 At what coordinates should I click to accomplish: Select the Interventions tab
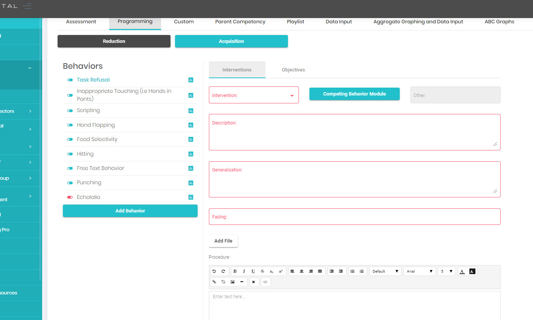(x=237, y=70)
